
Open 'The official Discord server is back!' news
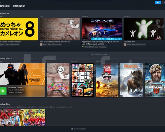point(55,42)
